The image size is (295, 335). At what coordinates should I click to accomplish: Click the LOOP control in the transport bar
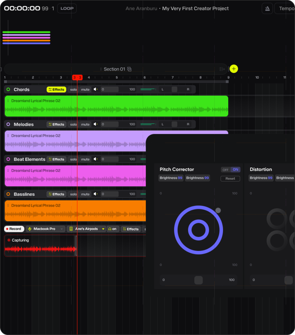point(67,8)
